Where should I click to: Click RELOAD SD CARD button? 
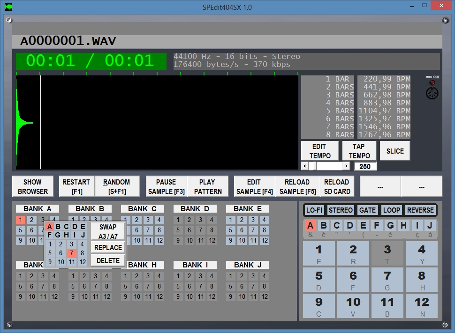pos(337,187)
